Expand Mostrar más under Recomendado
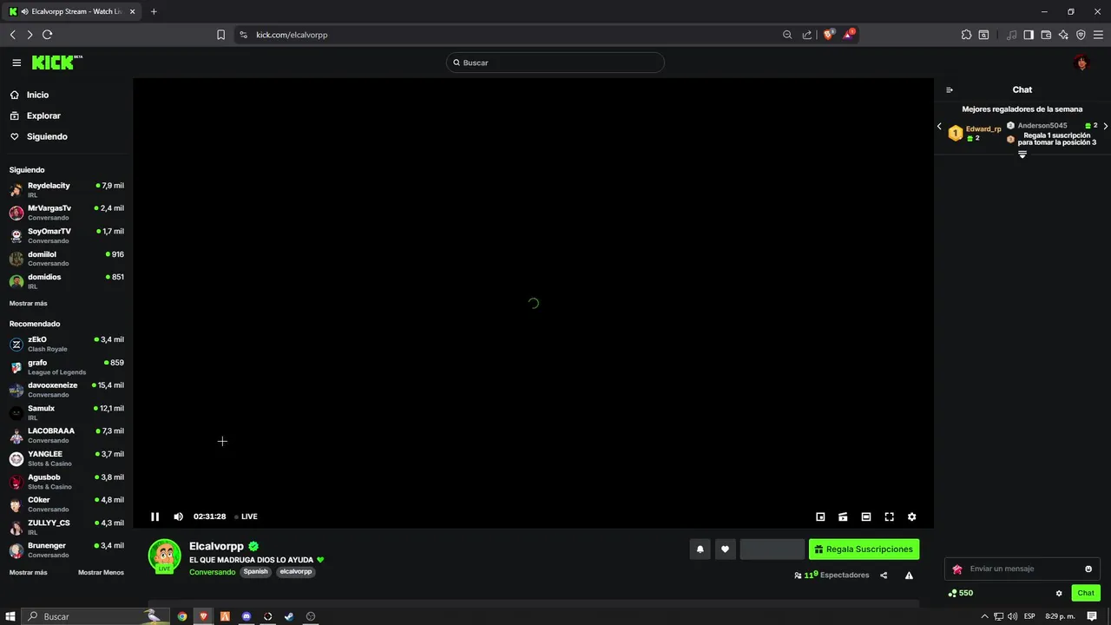The width and height of the screenshot is (1111, 625). point(28,573)
